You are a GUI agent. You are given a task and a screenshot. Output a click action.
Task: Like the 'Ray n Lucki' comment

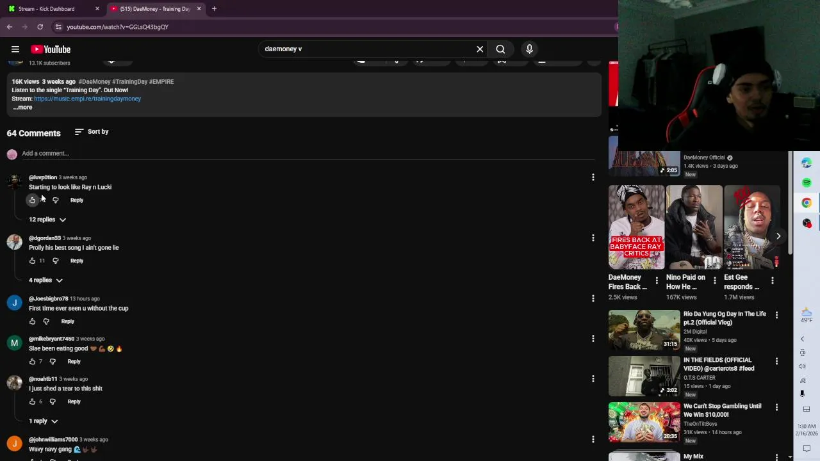tap(32, 200)
